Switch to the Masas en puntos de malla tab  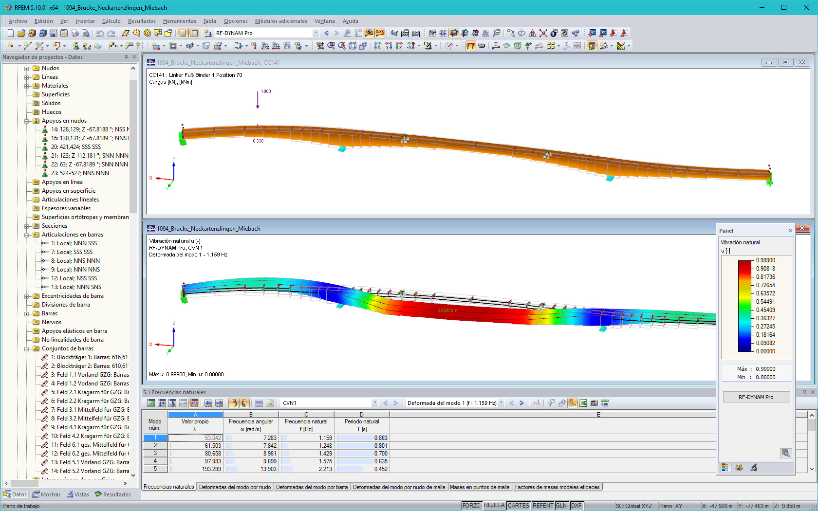coord(481,487)
